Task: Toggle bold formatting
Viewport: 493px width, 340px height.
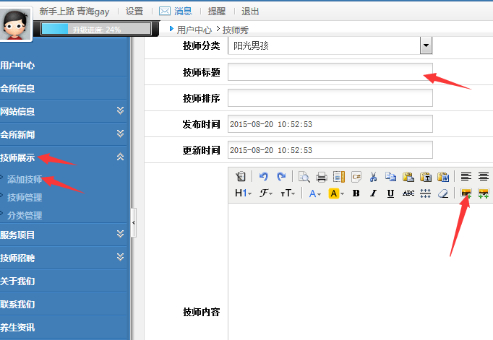Action: pos(356,193)
